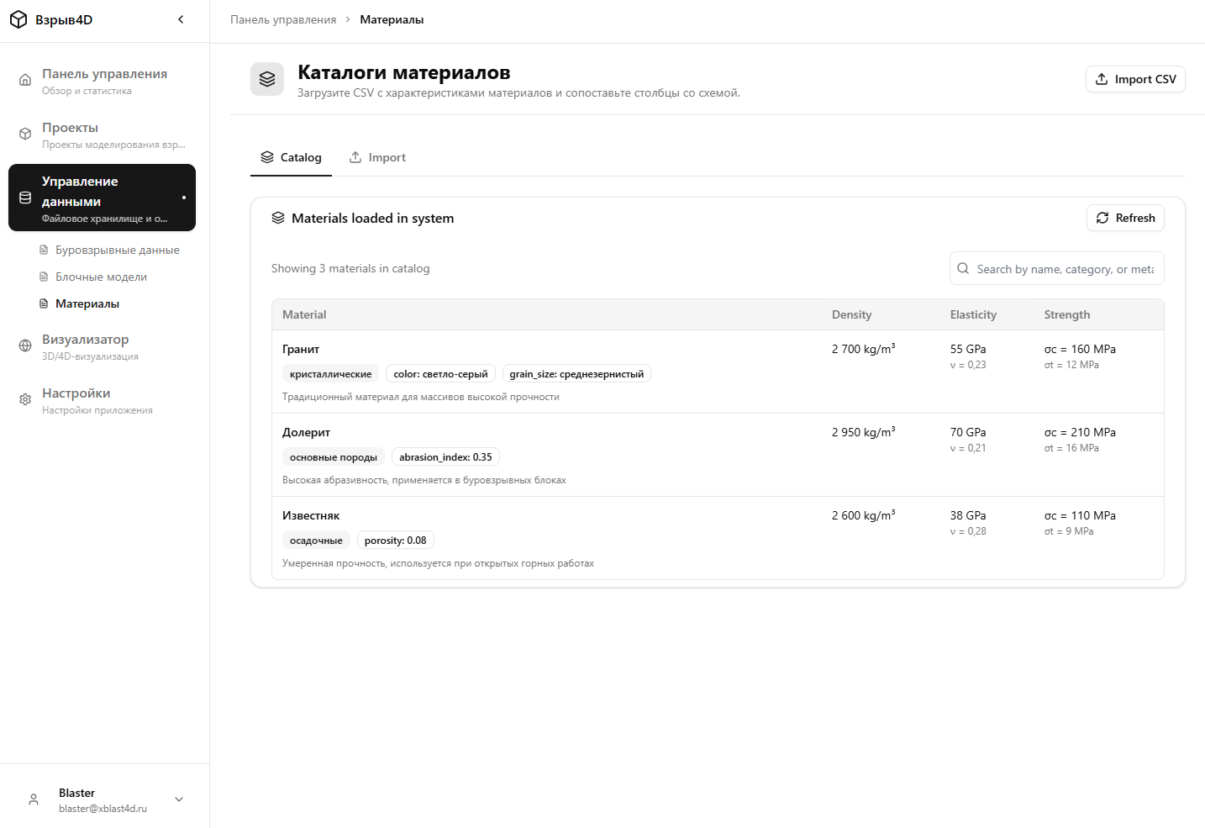
Task: Switch to the Import tab
Action: [377, 157]
